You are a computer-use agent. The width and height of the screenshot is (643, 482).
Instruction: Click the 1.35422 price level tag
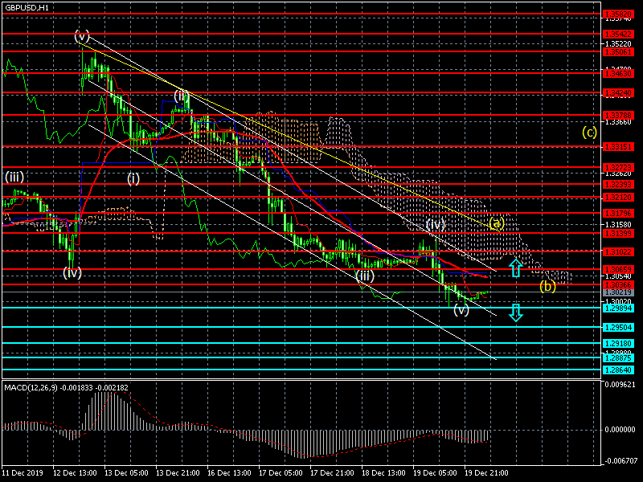pos(618,34)
